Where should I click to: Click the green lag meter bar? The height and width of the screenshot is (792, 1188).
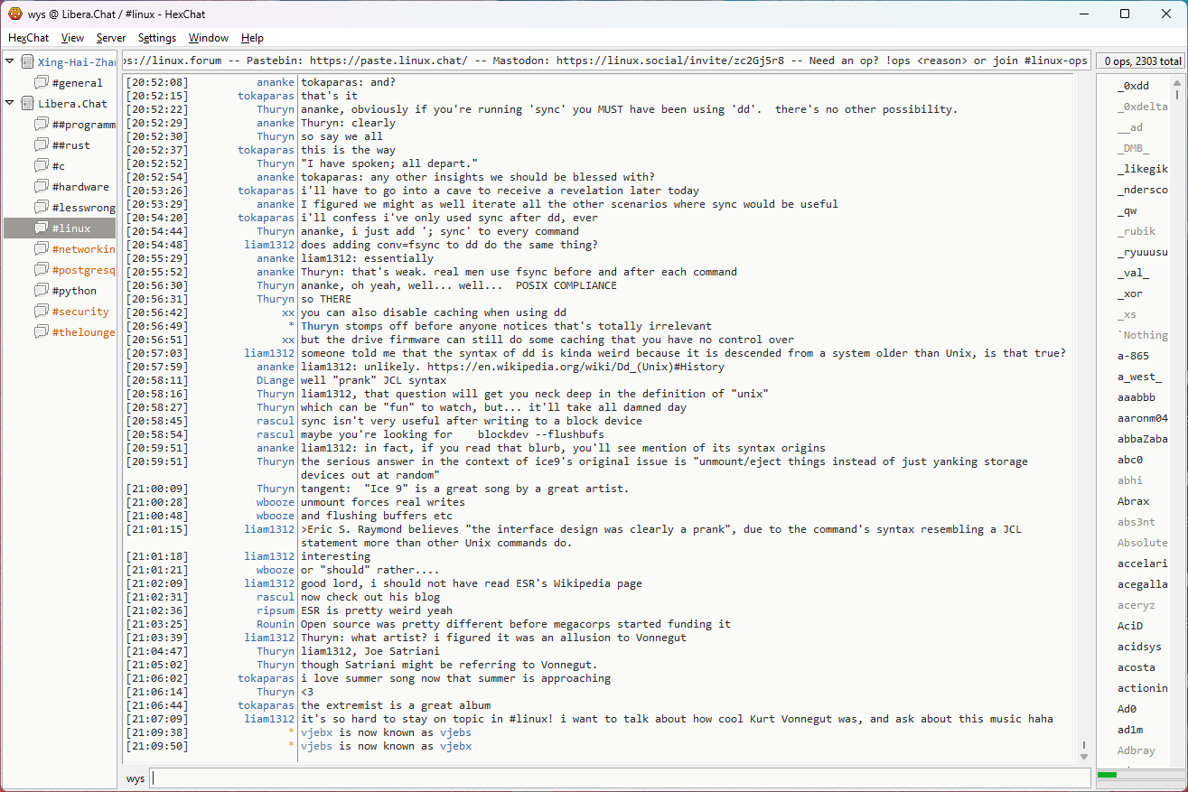pos(1107,775)
